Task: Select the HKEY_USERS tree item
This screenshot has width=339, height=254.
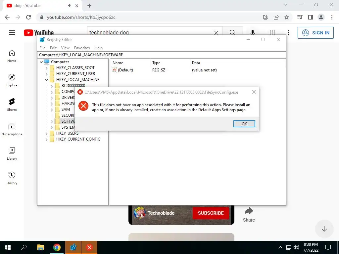Action: tap(67, 133)
